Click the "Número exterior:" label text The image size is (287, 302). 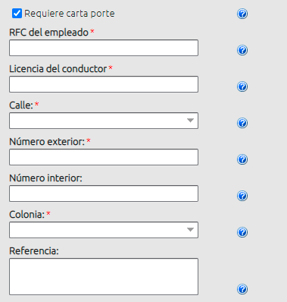coord(47,142)
